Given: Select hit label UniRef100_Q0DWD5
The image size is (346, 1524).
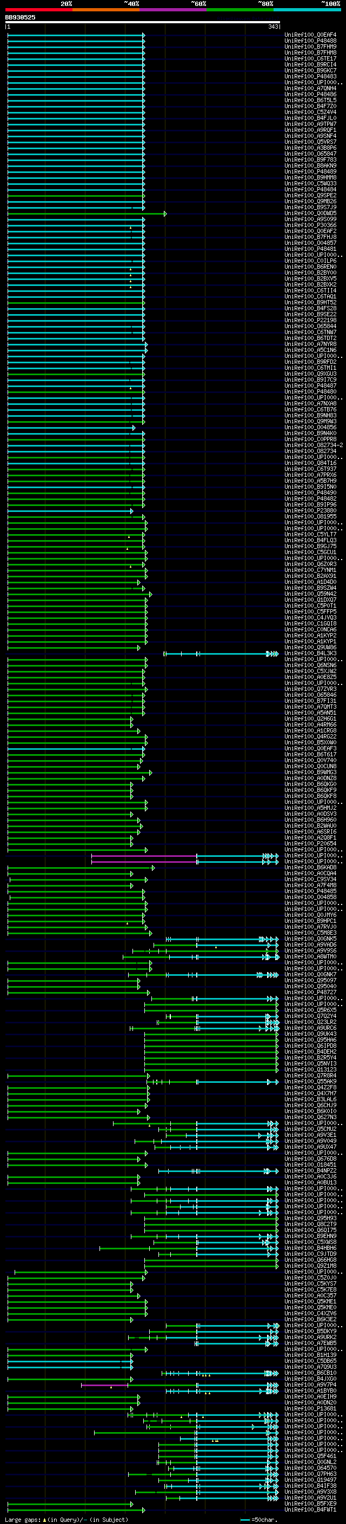Looking at the screenshot, I should coord(310,213).
